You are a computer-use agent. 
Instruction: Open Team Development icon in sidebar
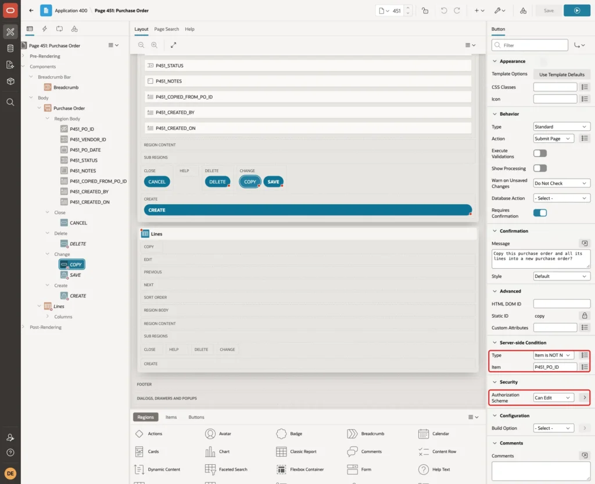[10, 65]
